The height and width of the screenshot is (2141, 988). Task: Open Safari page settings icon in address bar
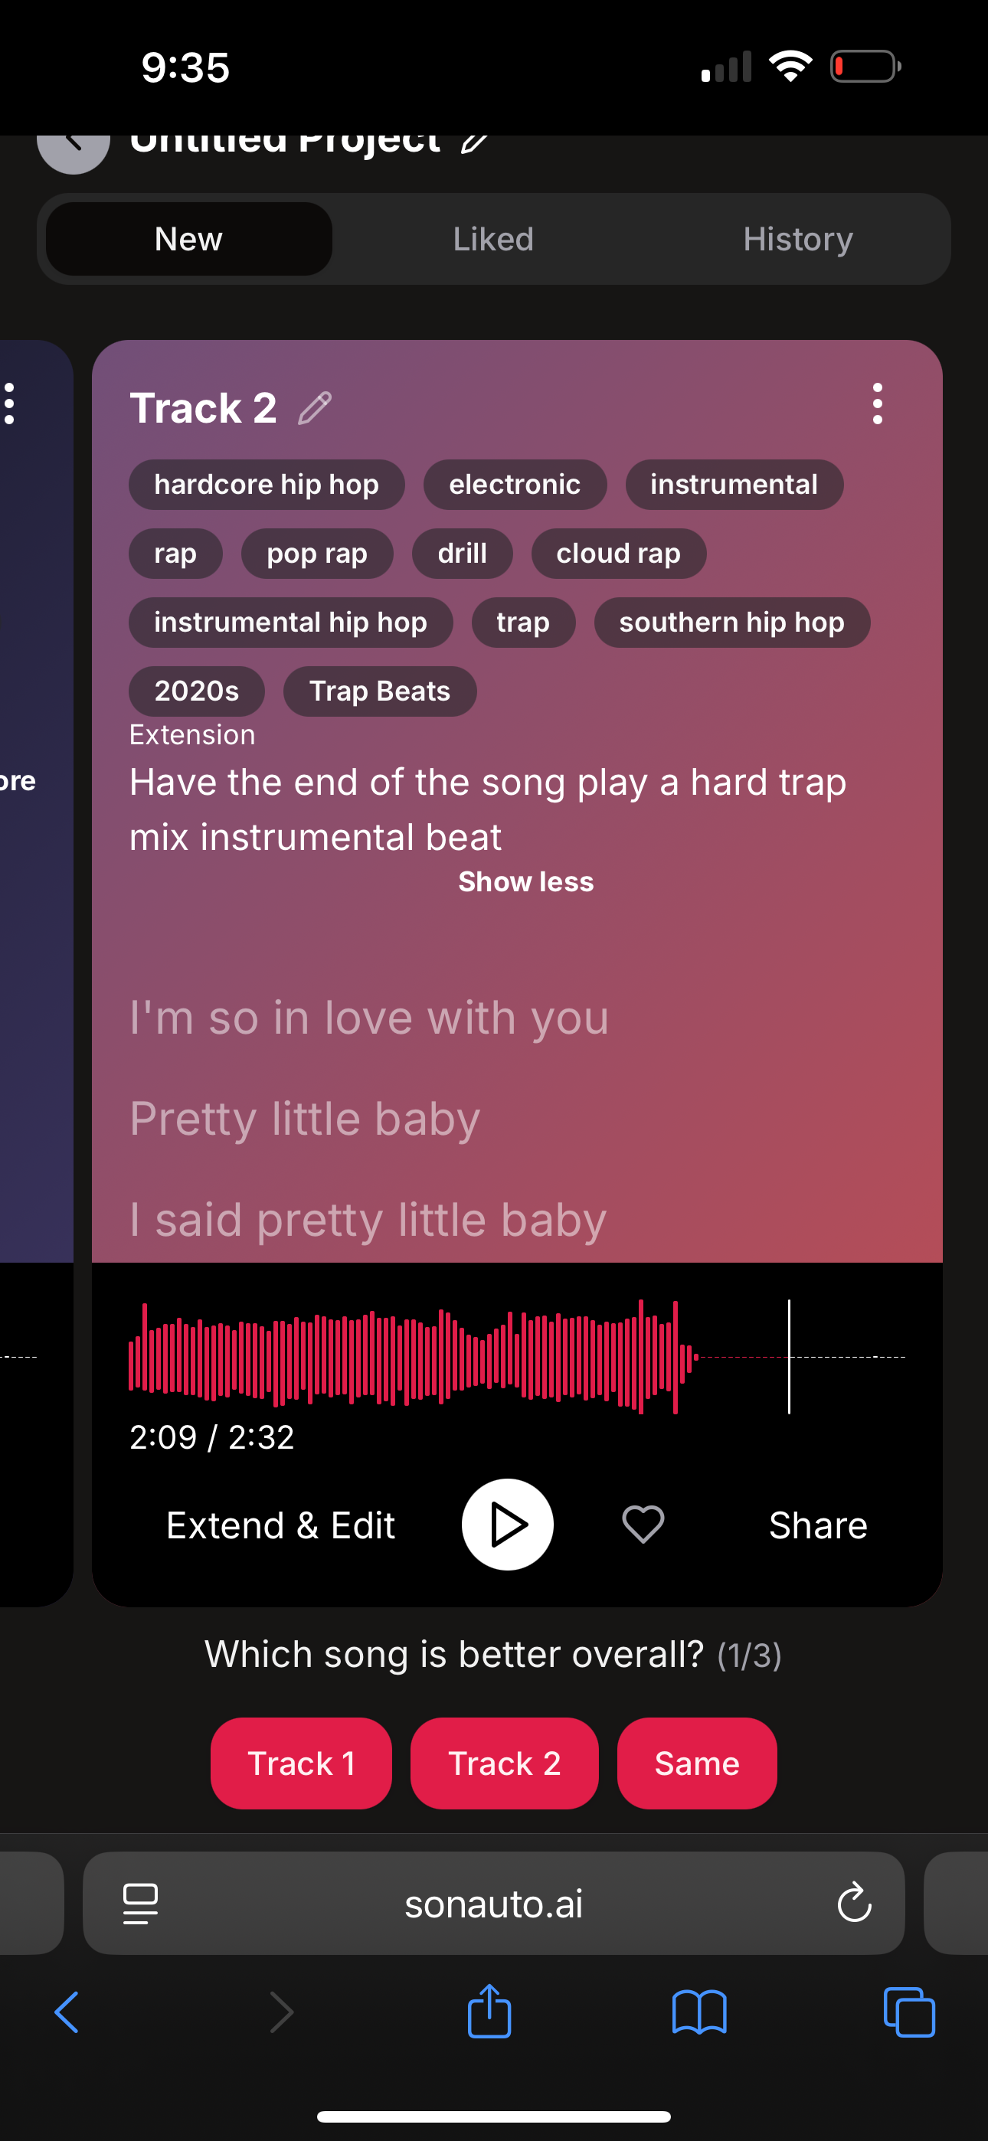(x=141, y=1904)
